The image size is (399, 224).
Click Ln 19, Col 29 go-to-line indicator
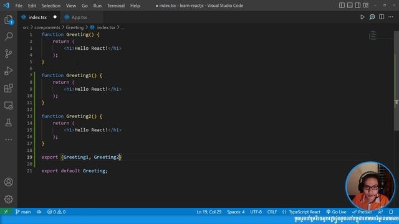(209, 212)
